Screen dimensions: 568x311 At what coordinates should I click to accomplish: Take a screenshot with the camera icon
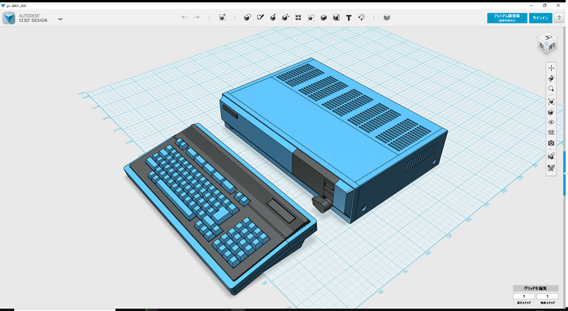click(x=551, y=143)
